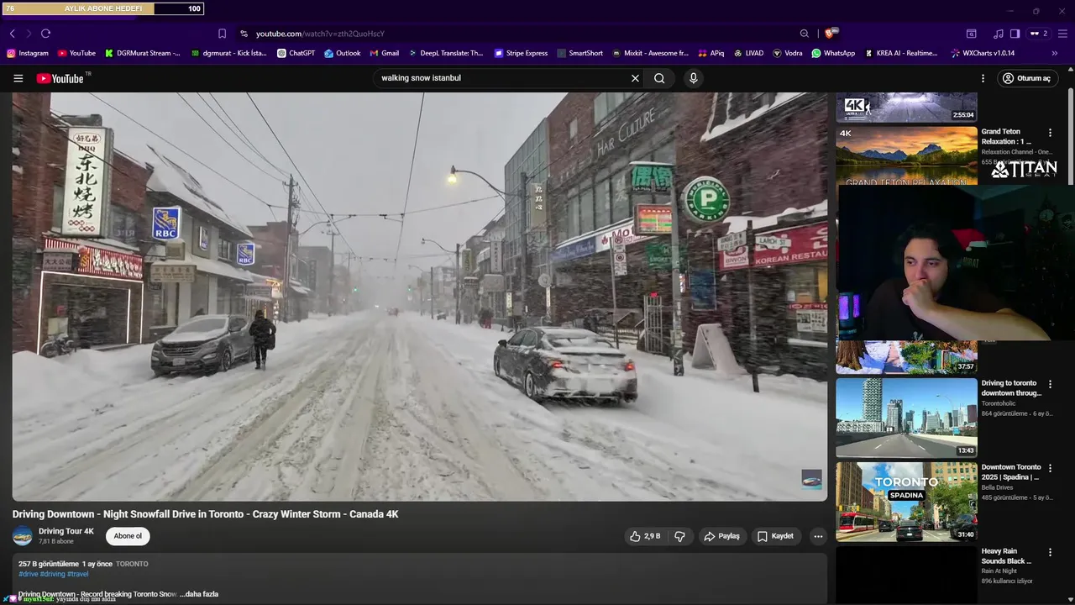Open options menu for Heavy Rain Sounds video
This screenshot has width=1075, height=605.
[x=1050, y=552]
